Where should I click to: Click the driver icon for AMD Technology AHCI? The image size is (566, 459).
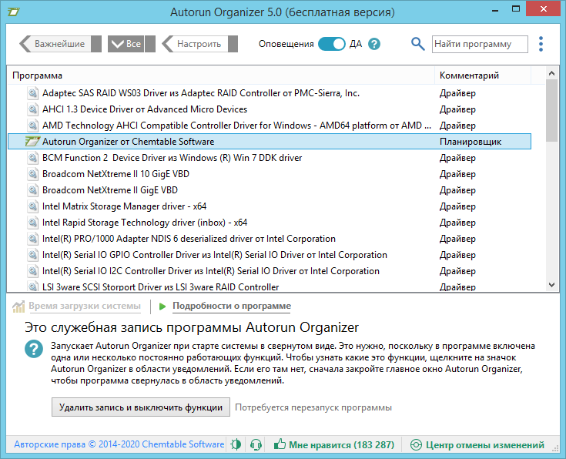(x=33, y=126)
